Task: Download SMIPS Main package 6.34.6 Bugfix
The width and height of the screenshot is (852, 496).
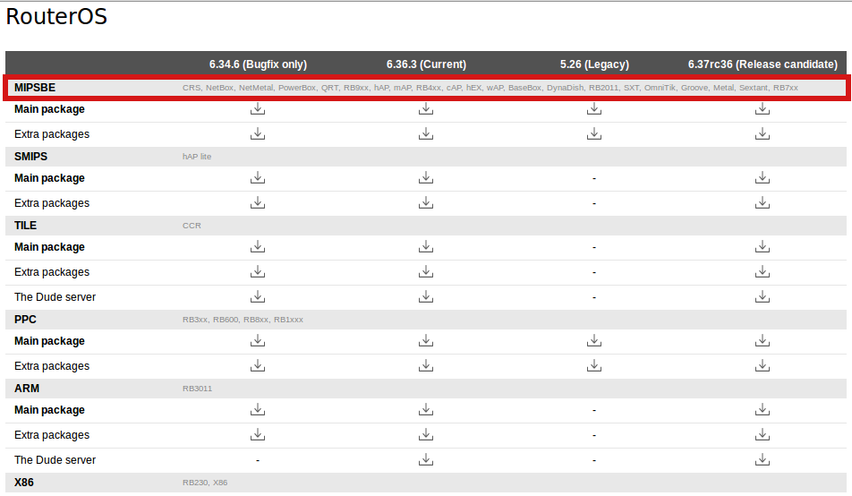Action: point(258,178)
